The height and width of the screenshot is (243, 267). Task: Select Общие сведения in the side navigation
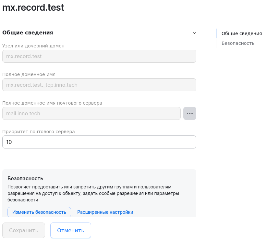pyautogui.click(x=241, y=33)
